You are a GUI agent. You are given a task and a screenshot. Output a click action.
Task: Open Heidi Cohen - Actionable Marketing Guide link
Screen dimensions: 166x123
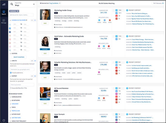click(69, 36)
